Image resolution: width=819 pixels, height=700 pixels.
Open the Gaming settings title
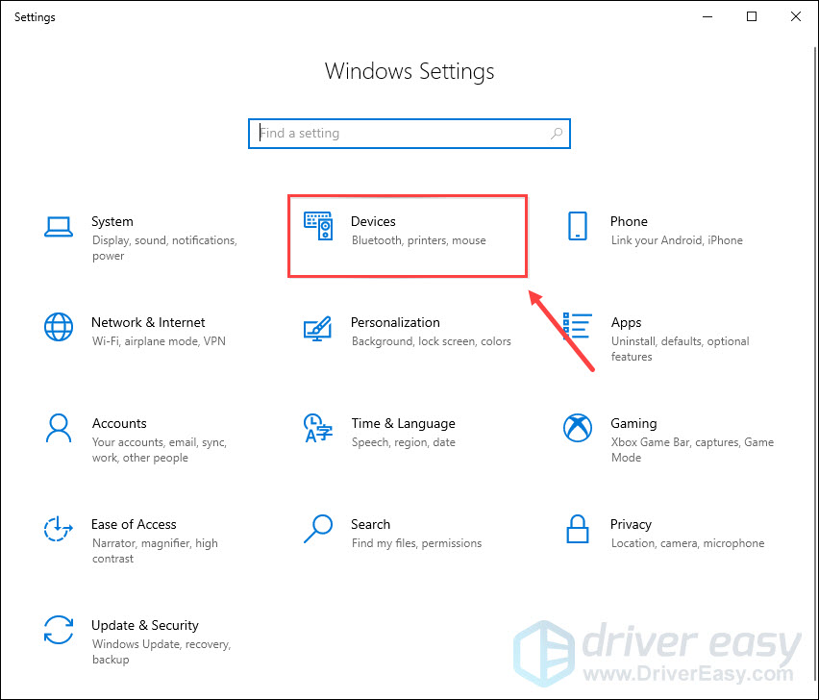pyautogui.click(x=633, y=423)
